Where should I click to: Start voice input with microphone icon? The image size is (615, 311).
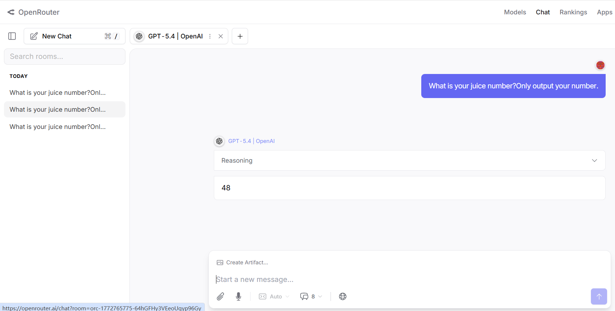pos(238,296)
